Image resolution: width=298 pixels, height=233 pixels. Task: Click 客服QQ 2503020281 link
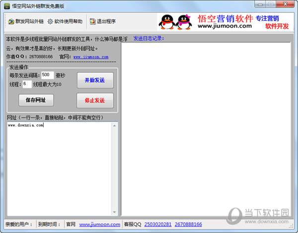tap(158, 225)
